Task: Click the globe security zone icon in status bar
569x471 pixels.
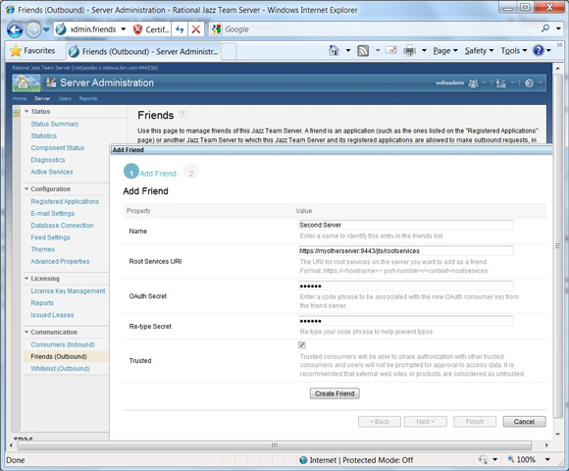Action: point(303,460)
